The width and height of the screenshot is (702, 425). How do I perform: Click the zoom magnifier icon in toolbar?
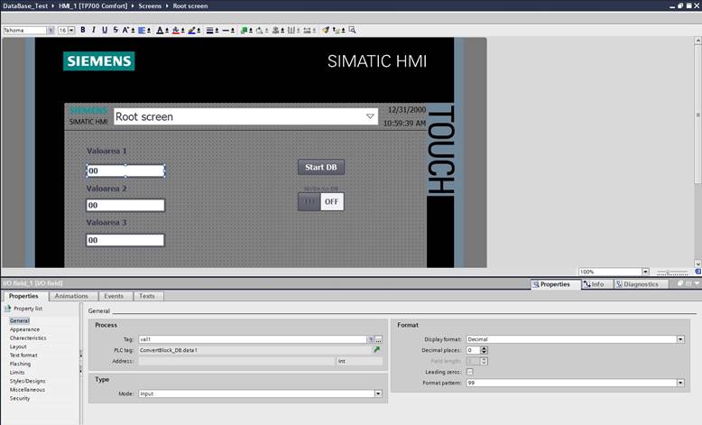tap(352, 30)
